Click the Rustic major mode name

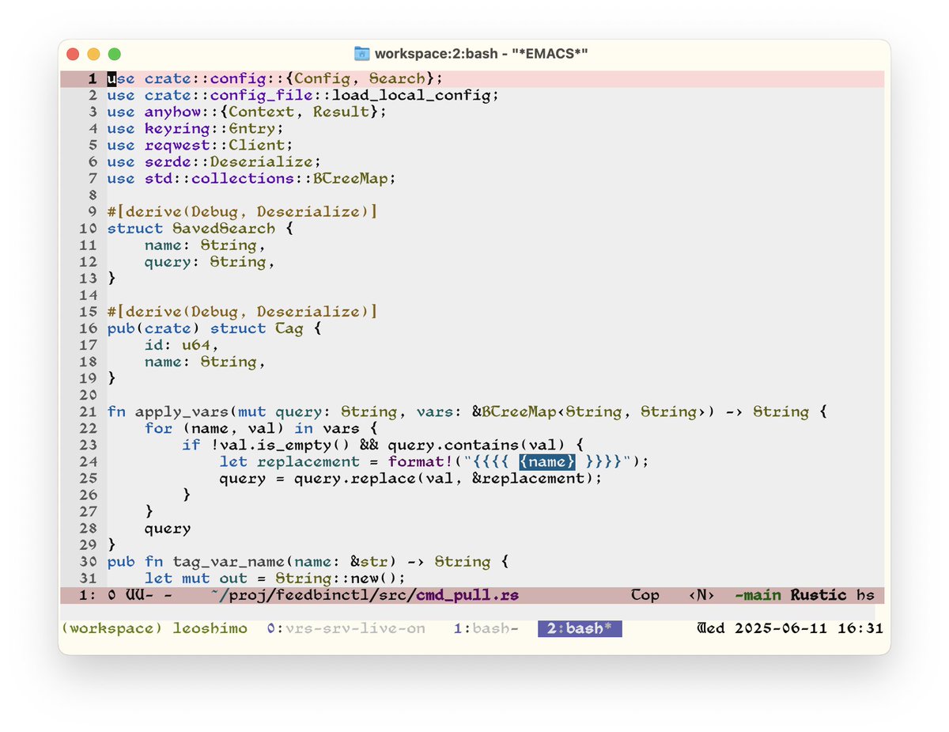[x=819, y=595]
